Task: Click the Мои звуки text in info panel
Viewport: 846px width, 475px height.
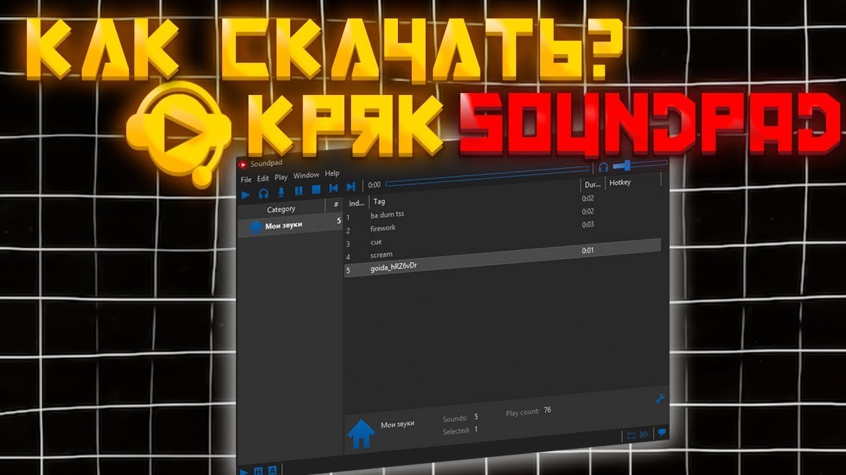Action: pos(398,424)
